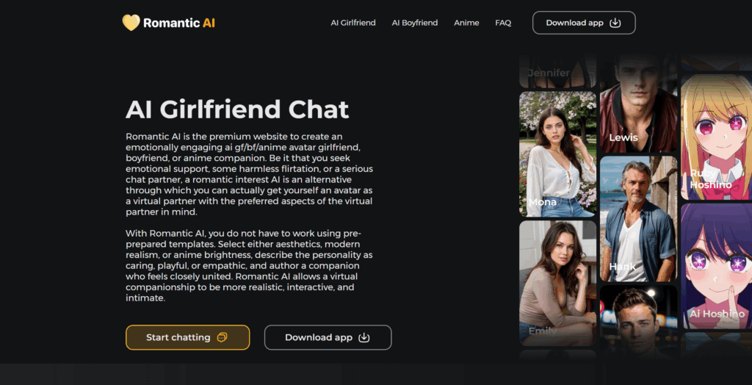Open the Ruby Hoshino anime card
The height and width of the screenshot is (385, 752).
(x=717, y=137)
